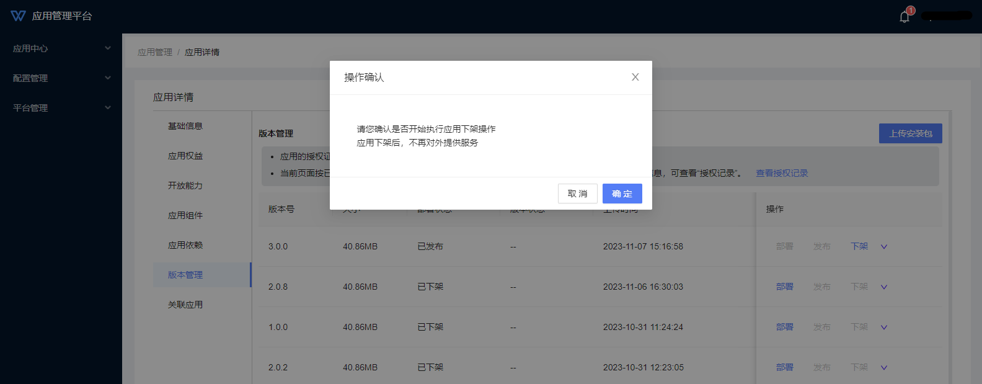Click the platform logo icon
This screenshot has width=982, height=384.
(x=18, y=16)
